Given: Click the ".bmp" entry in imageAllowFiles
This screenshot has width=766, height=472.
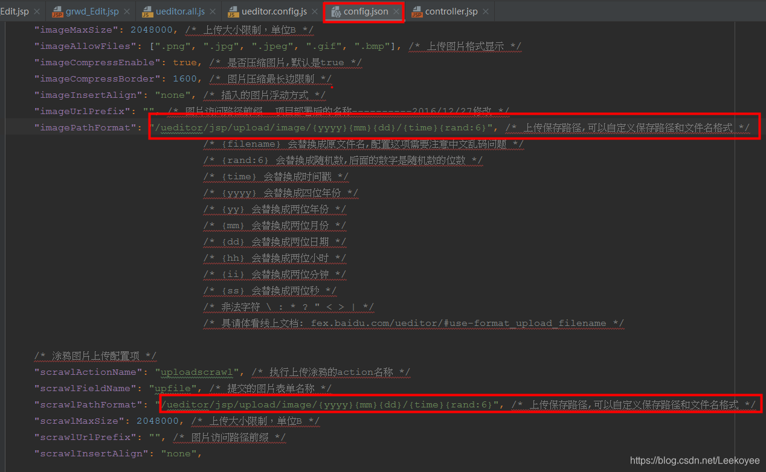Looking at the screenshot, I should tap(373, 46).
